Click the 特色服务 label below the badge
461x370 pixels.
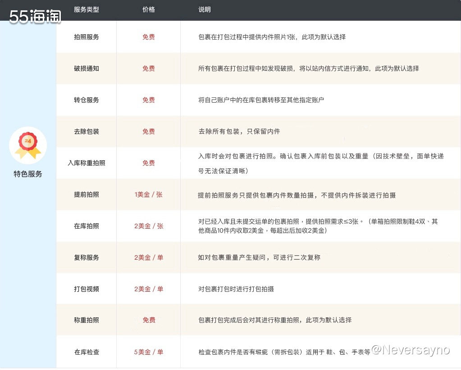[x=27, y=173]
